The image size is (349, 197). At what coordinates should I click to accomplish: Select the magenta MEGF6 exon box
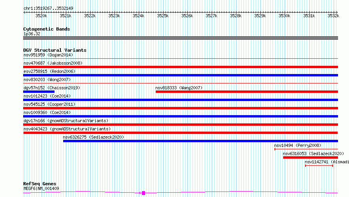[144, 193]
